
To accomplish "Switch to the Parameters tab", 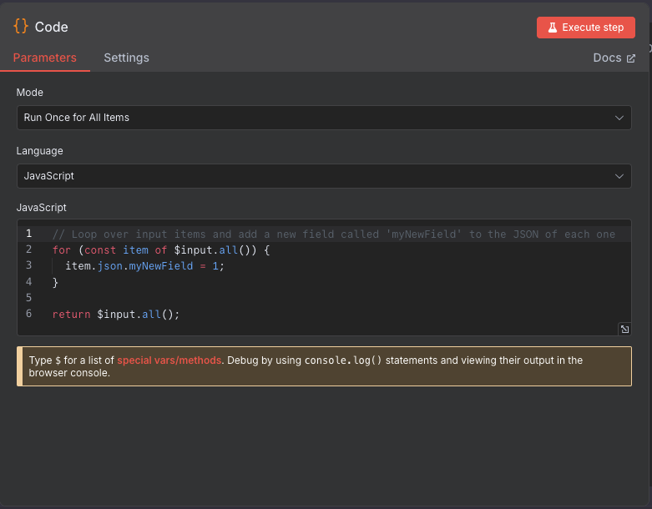I will (45, 58).
